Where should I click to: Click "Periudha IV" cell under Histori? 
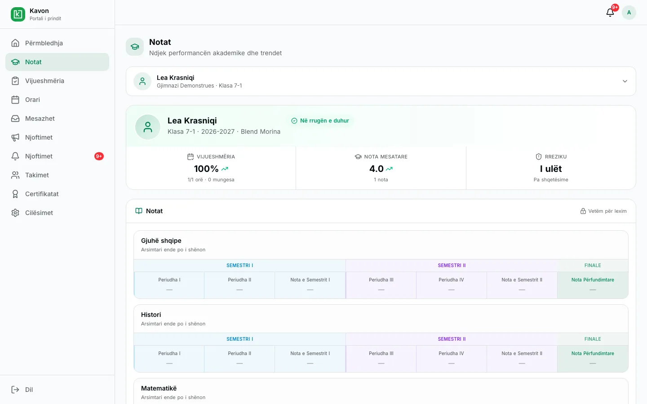click(x=452, y=359)
